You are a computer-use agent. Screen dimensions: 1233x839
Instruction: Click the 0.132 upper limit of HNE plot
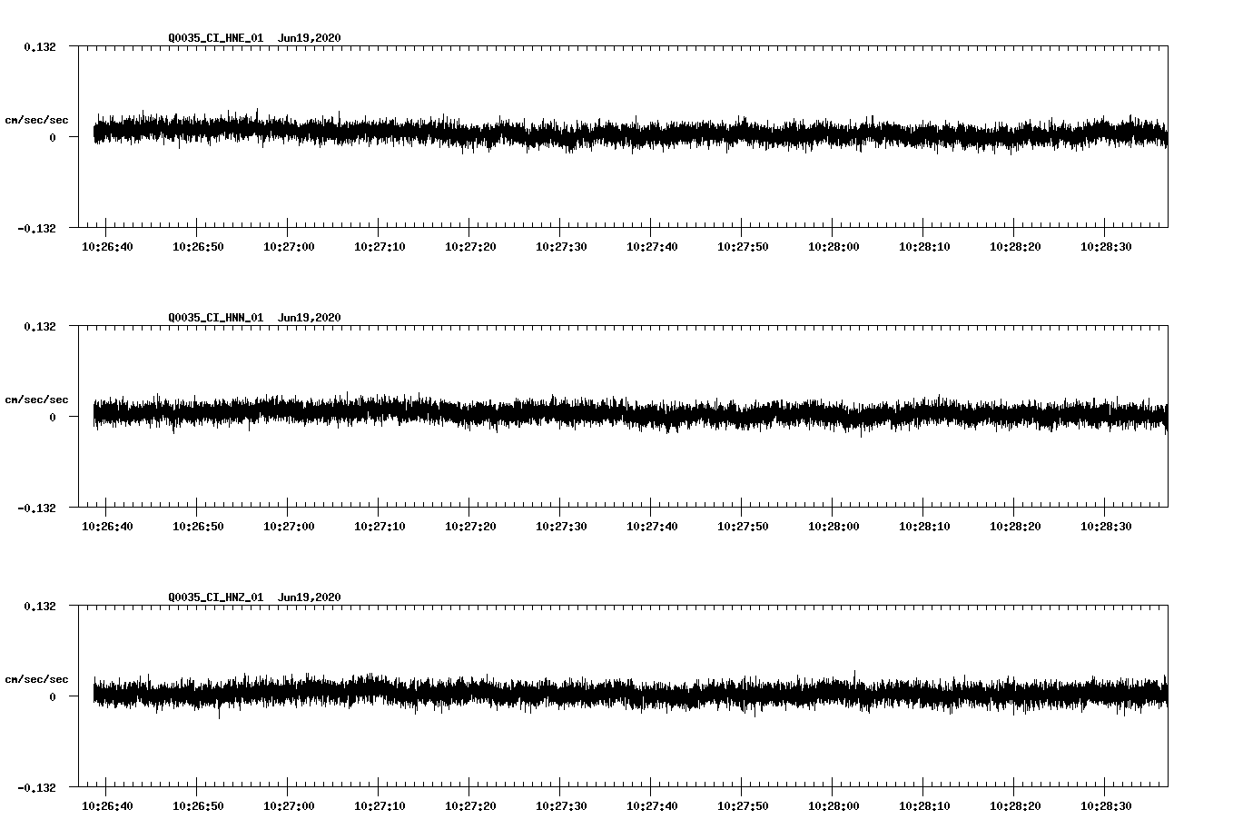[40, 47]
